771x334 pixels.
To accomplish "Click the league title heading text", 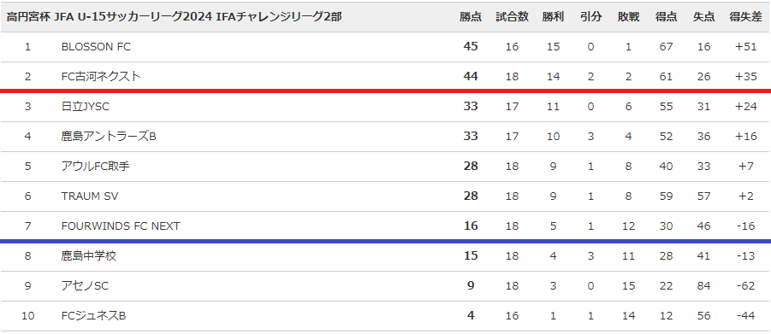I will point(174,17).
